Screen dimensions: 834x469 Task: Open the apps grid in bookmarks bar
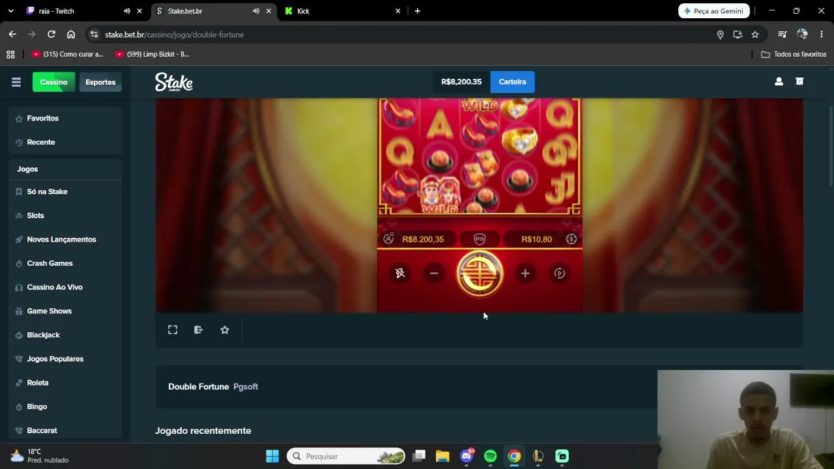point(10,55)
